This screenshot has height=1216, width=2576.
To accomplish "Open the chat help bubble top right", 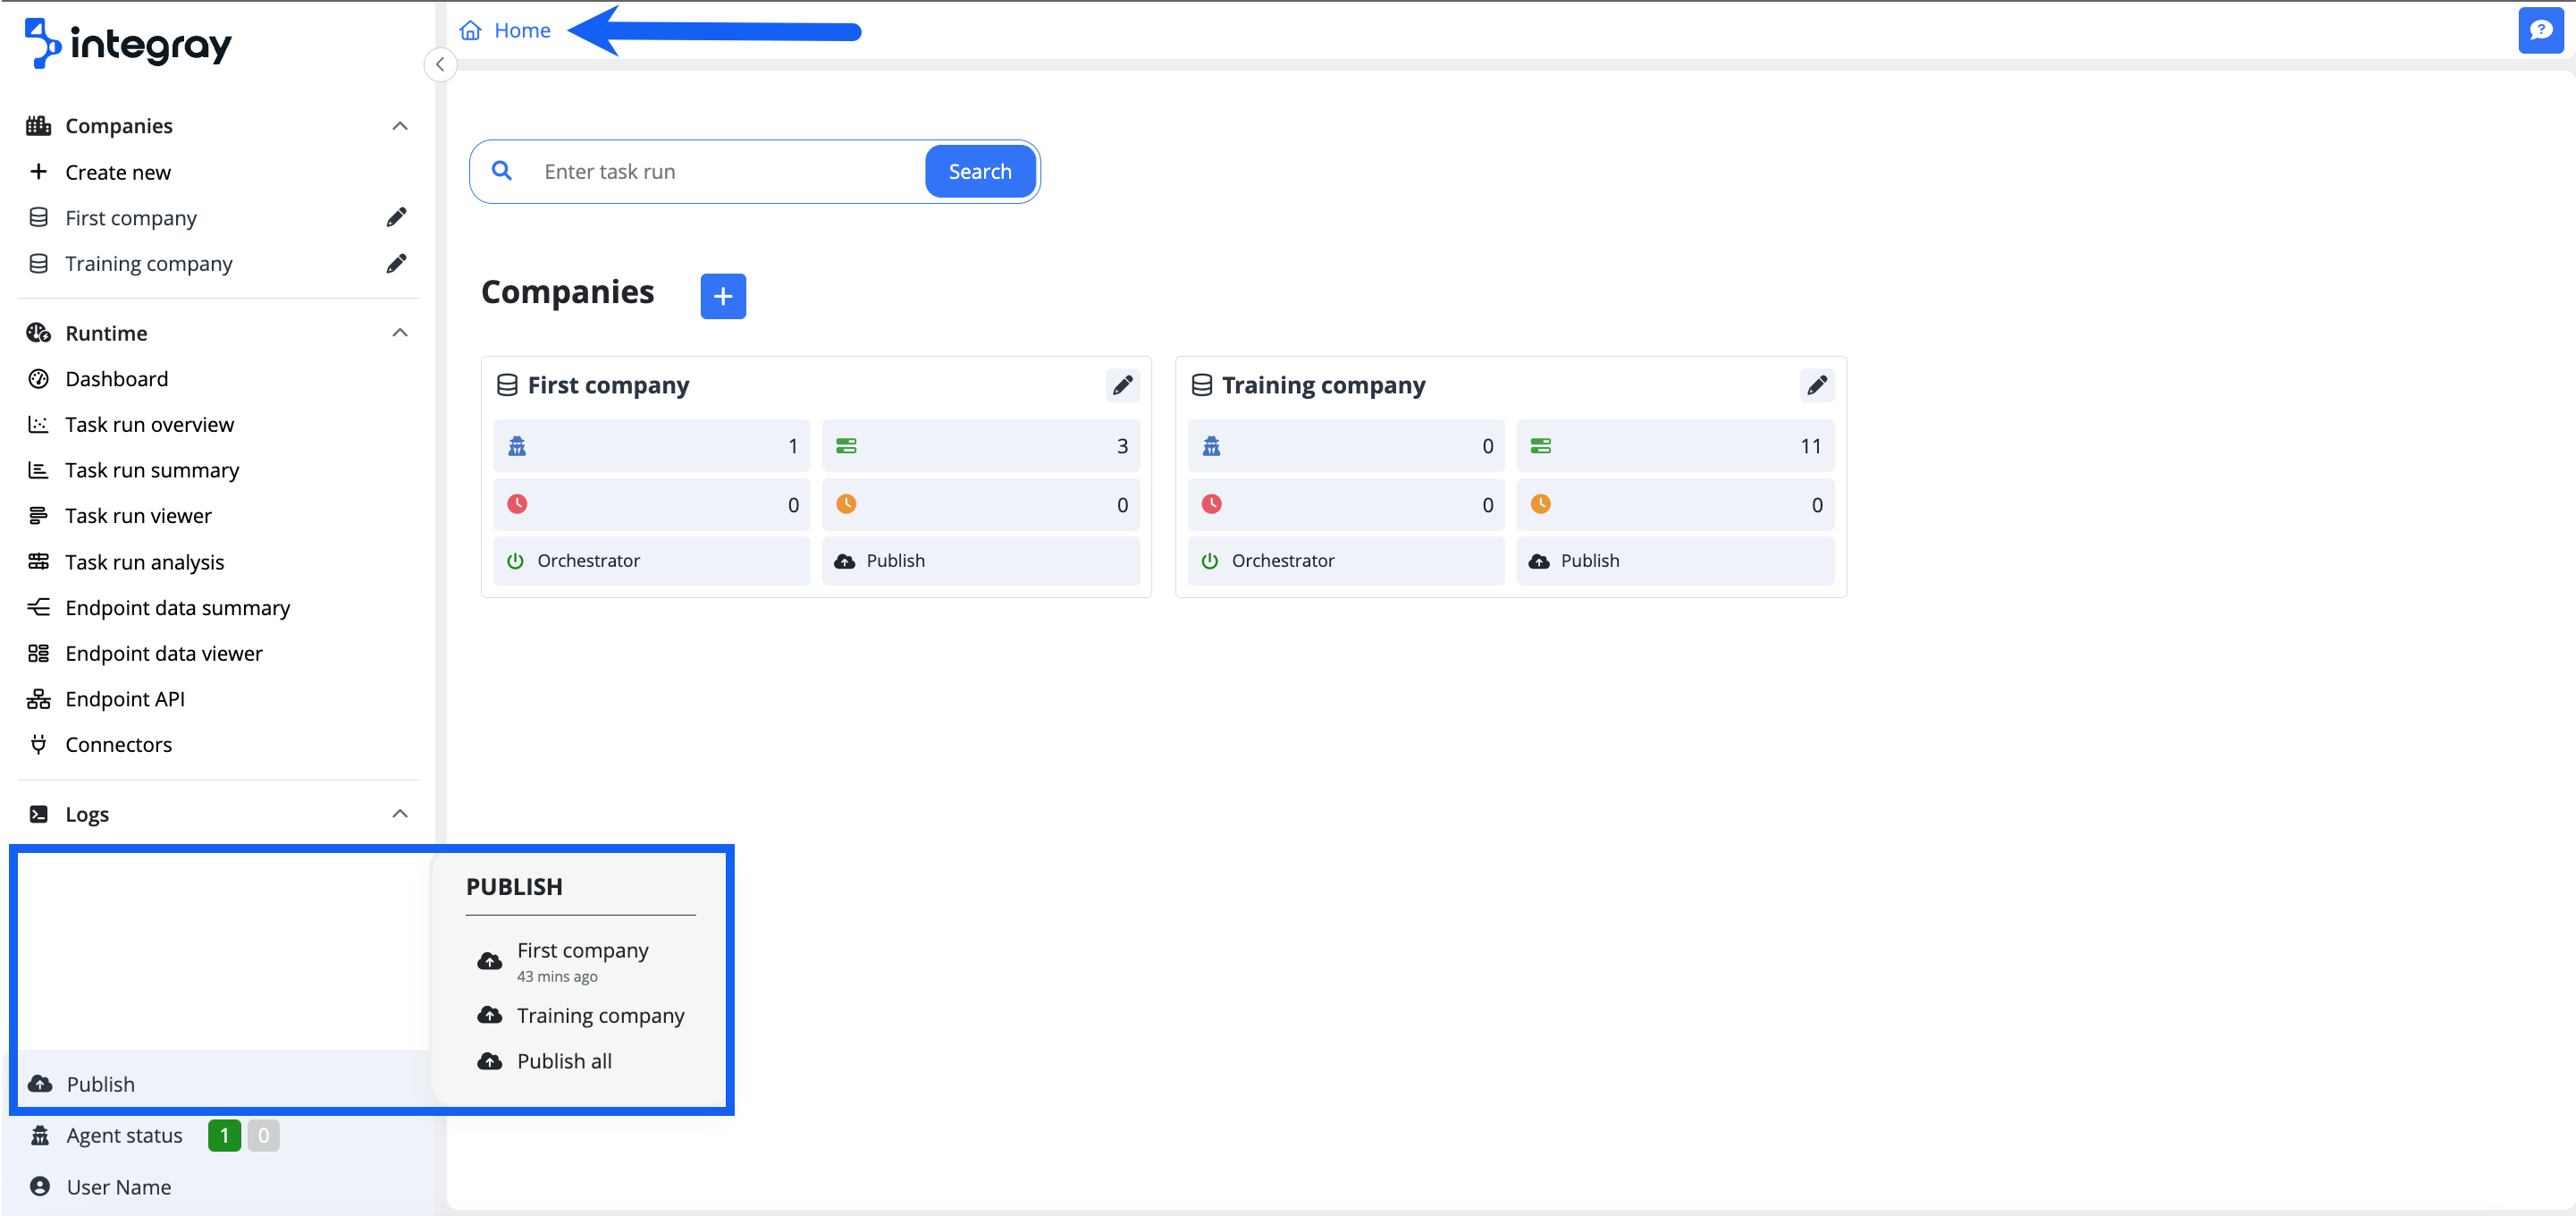I will tap(2541, 30).
